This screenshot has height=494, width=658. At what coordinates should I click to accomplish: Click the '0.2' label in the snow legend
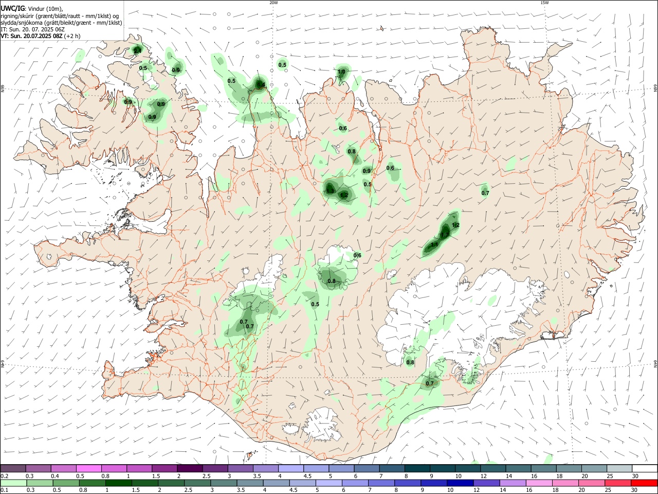[4, 476]
